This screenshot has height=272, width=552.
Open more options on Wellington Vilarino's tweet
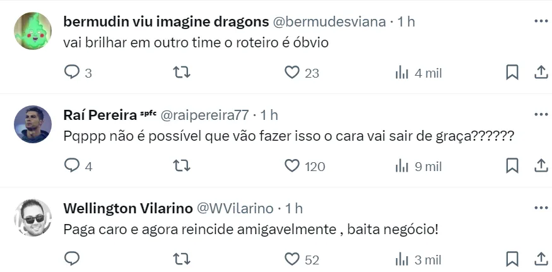pos(541,208)
